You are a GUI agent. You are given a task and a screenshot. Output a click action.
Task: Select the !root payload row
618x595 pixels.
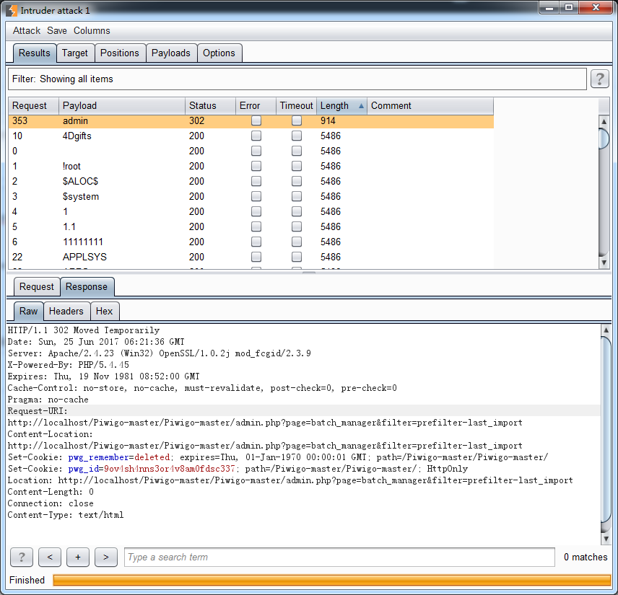coord(251,166)
